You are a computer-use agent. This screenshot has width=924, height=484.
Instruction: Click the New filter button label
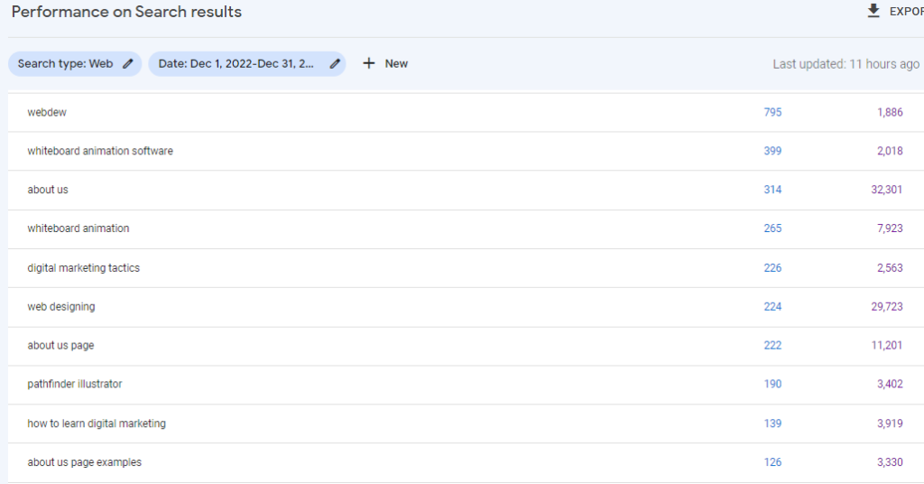pyautogui.click(x=396, y=64)
